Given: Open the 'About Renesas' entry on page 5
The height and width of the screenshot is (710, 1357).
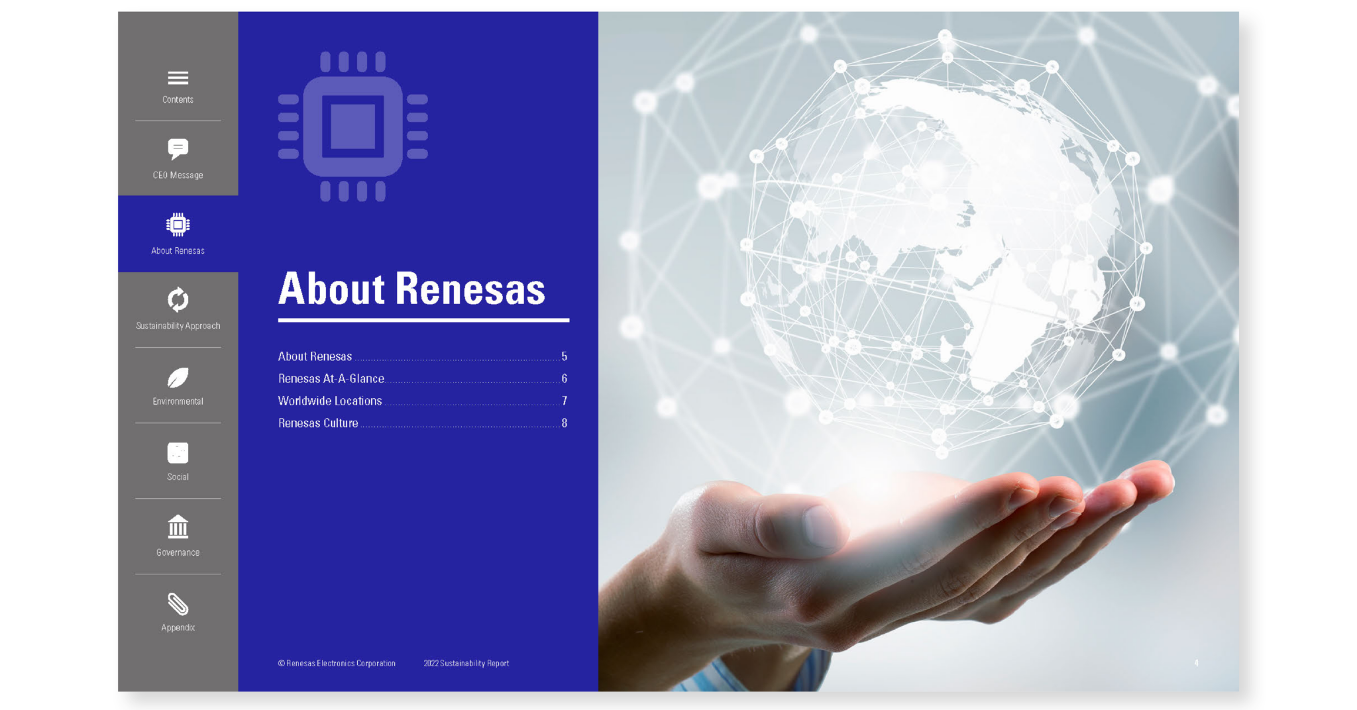Looking at the screenshot, I should coord(315,356).
